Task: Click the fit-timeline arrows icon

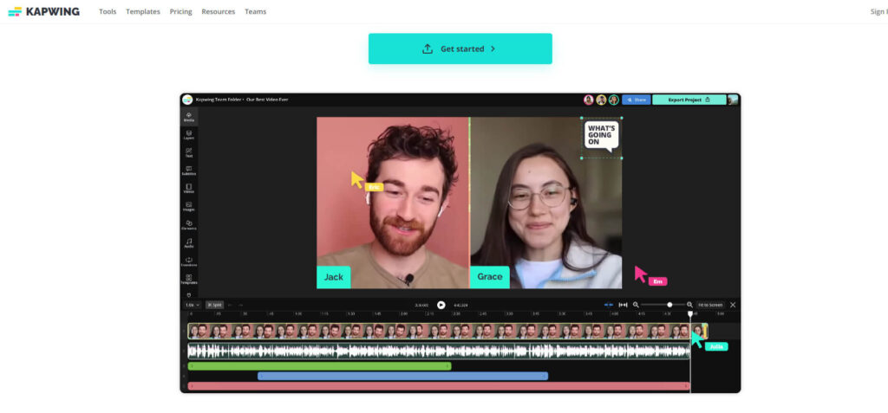Action: (x=623, y=305)
